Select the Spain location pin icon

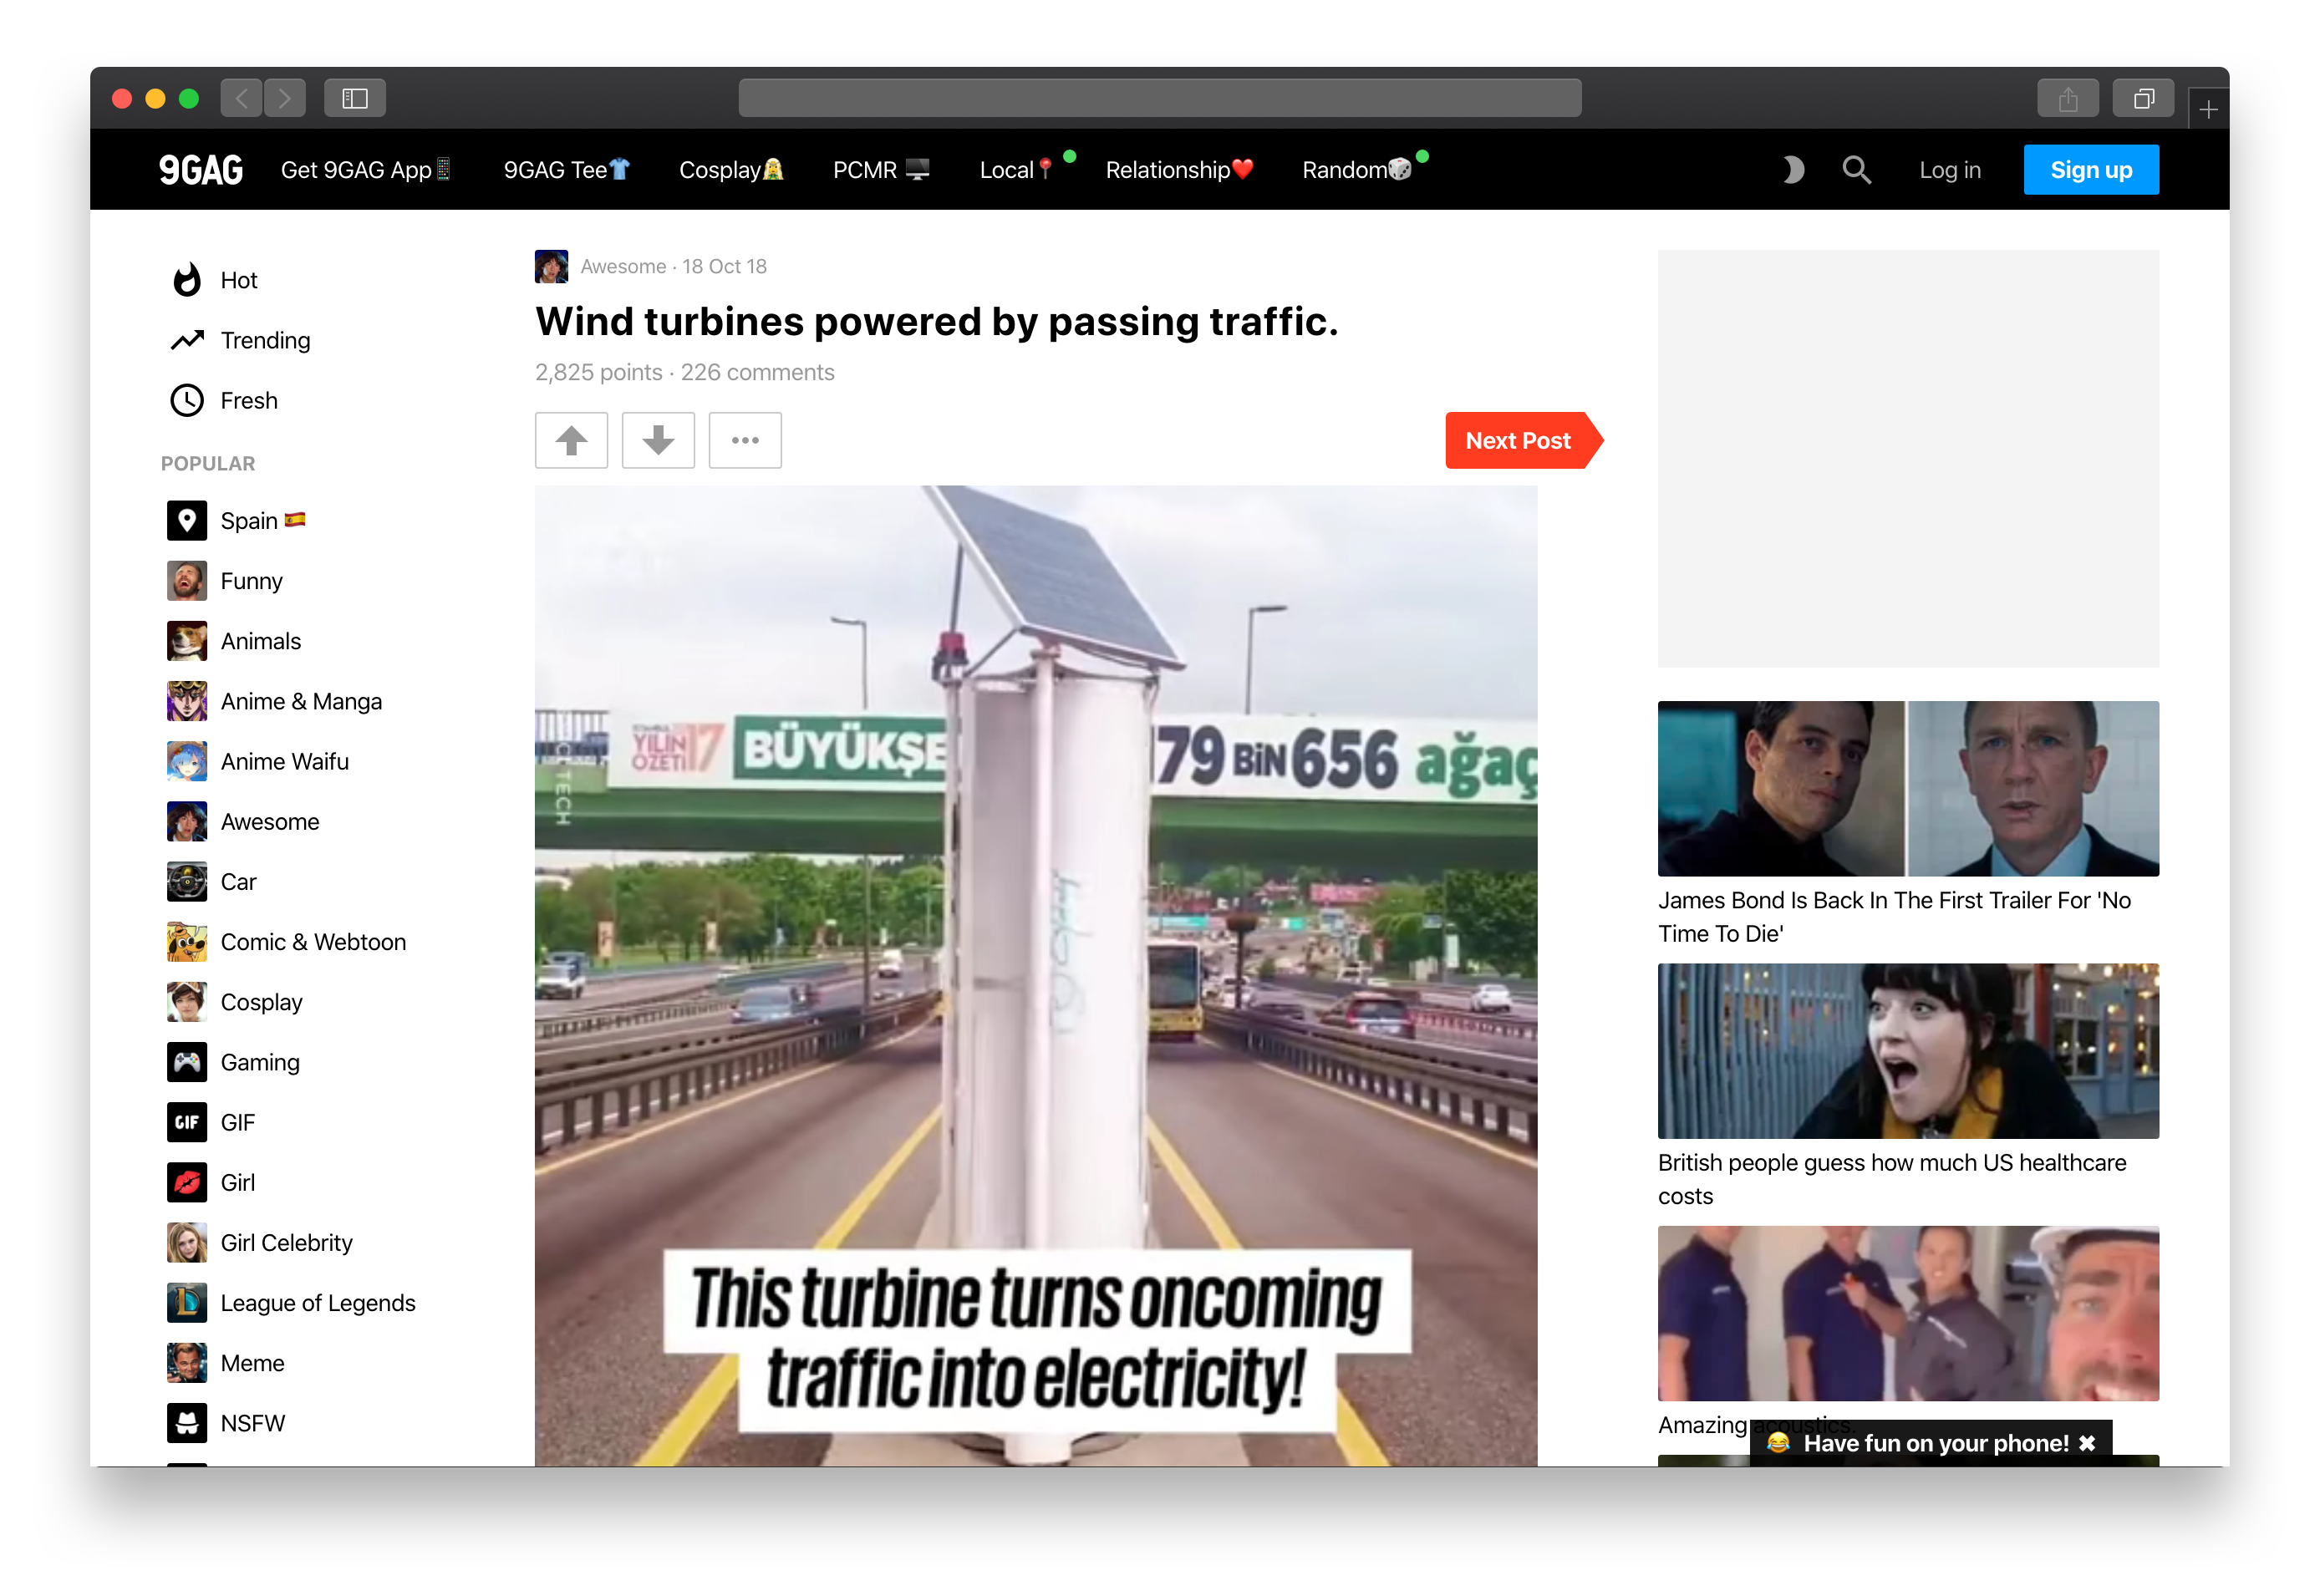(187, 521)
